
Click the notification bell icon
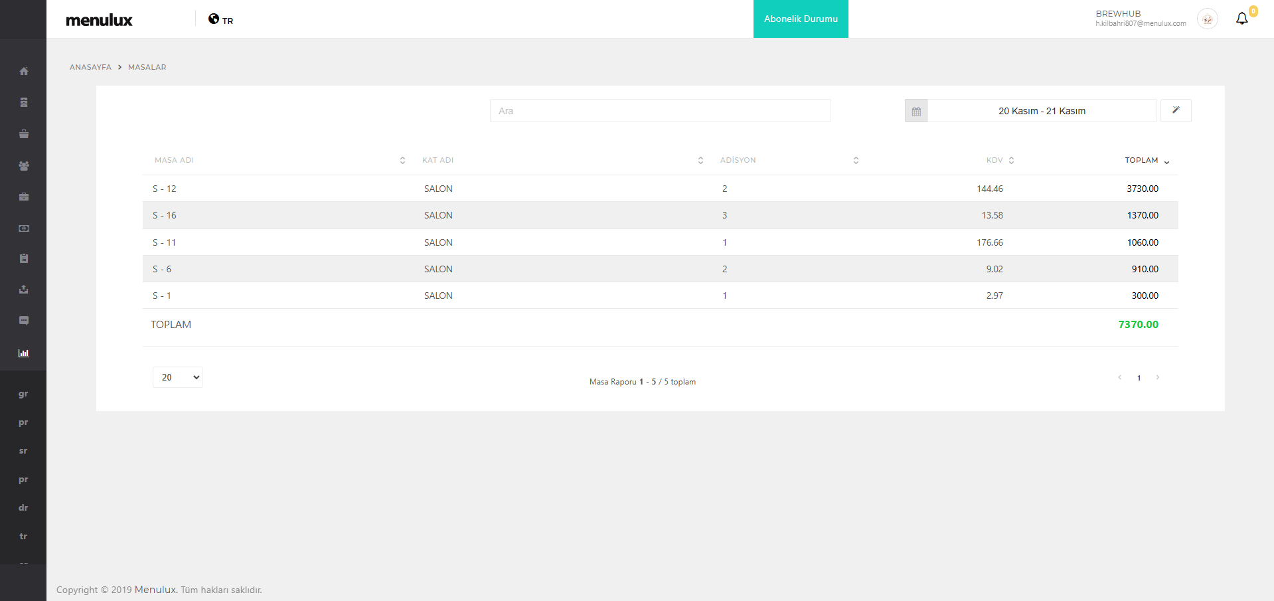pyautogui.click(x=1241, y=19)
